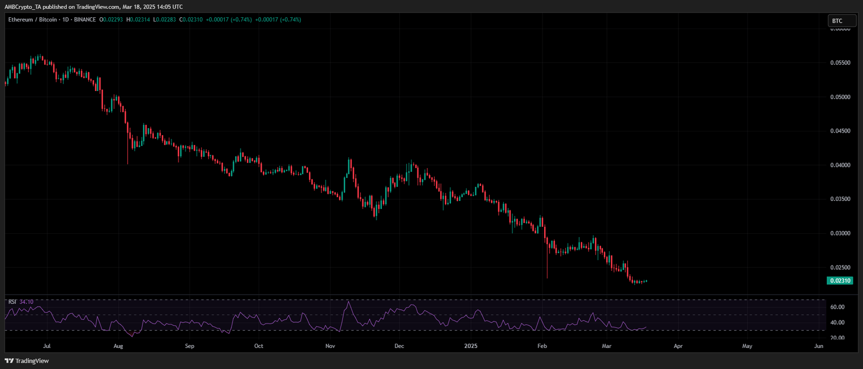Click the BINANCE exchange label
The image size is (863, 369).
point(85,20)
